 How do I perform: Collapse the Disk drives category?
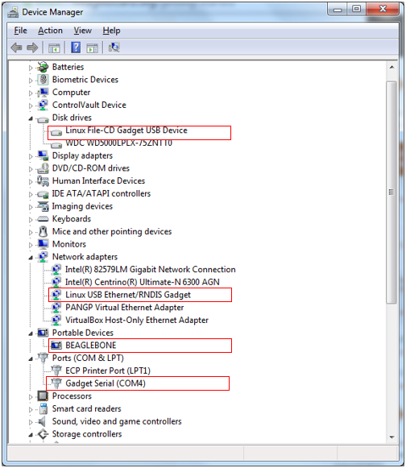pyautogui.click(x=31, y=118)
